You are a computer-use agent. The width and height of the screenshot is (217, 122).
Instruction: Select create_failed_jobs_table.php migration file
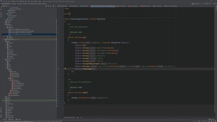[x=20, y=33]
